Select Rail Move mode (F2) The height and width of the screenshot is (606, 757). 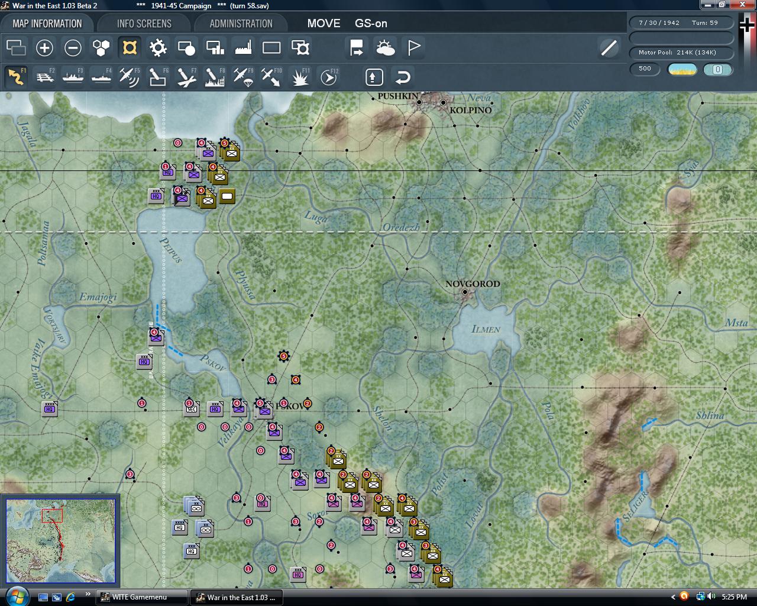(x=44, y=77)
